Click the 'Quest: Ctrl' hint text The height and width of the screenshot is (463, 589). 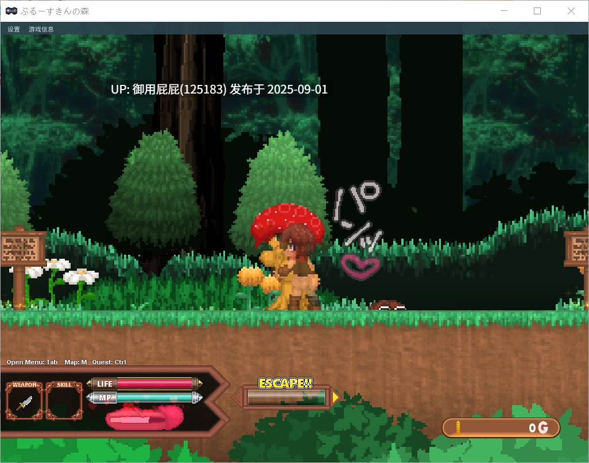(x=109, y=362)
